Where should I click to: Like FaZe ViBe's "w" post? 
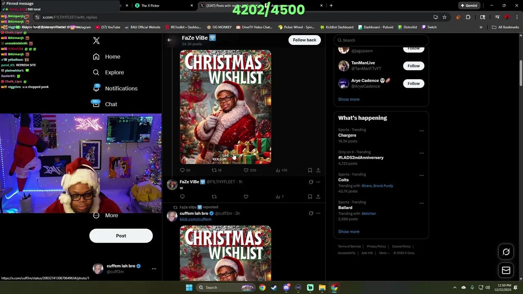(246, 197)
